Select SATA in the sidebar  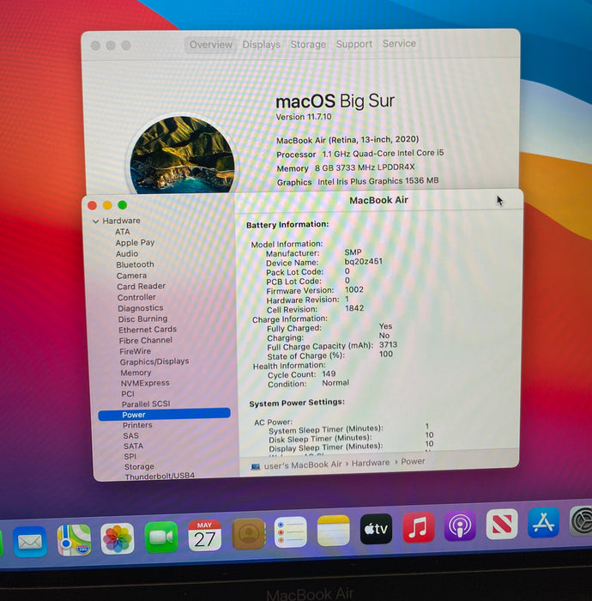tap(133, 446)
